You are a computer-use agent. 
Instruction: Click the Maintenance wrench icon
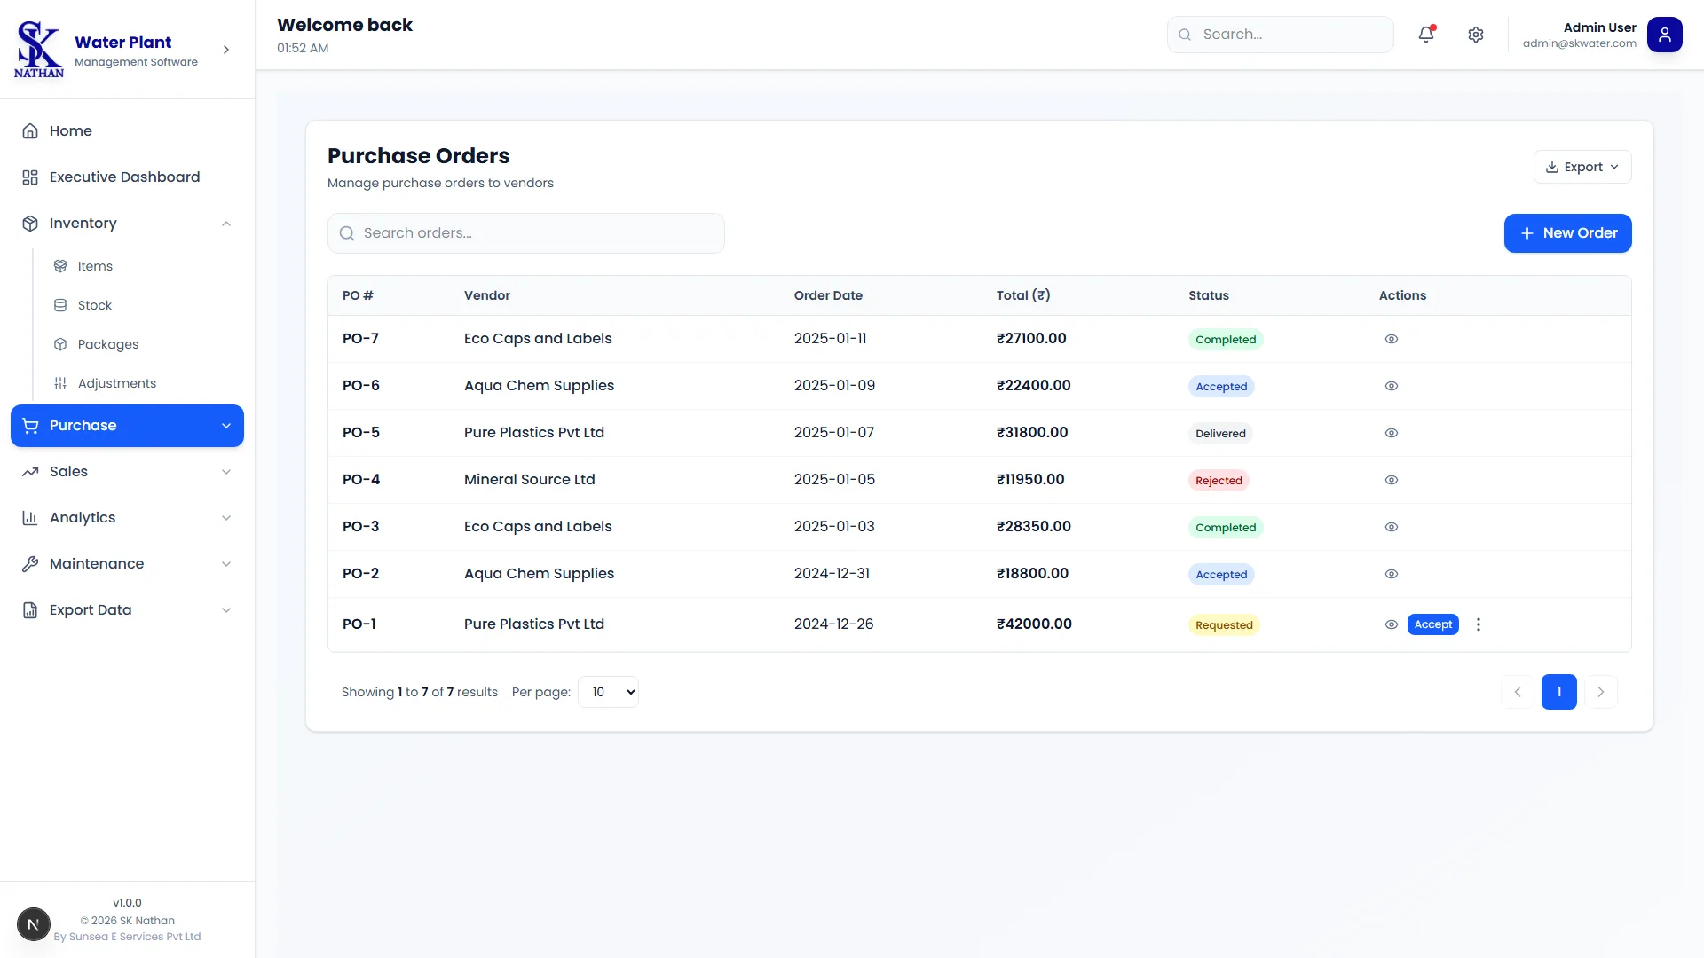pyautogui.click(x=30, y=563)
